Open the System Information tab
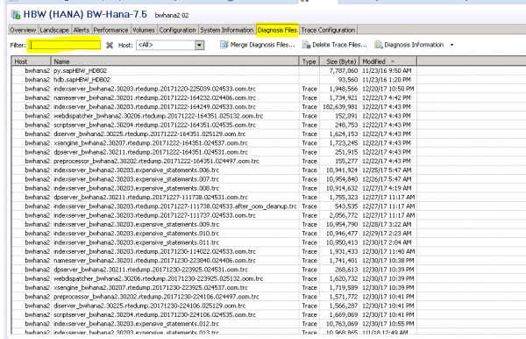This screenshot has width=526, height=339. (x=227, y=30)
